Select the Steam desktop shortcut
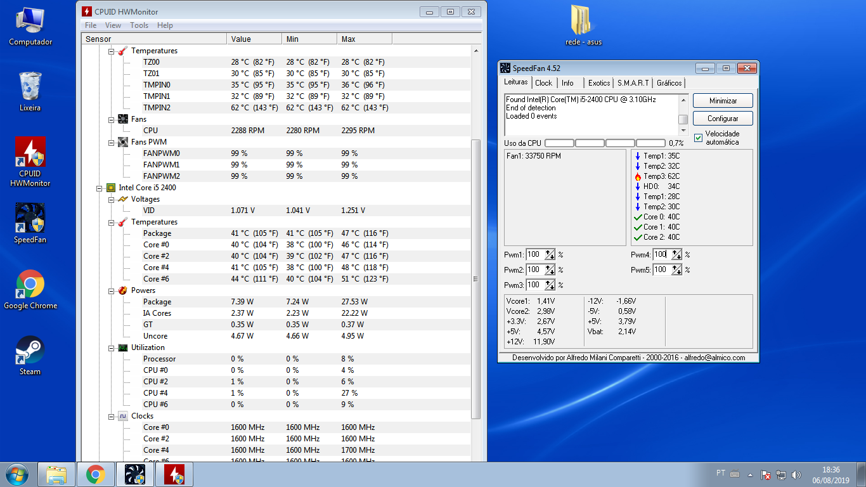866x487 pixels. (x=30, y=356)
